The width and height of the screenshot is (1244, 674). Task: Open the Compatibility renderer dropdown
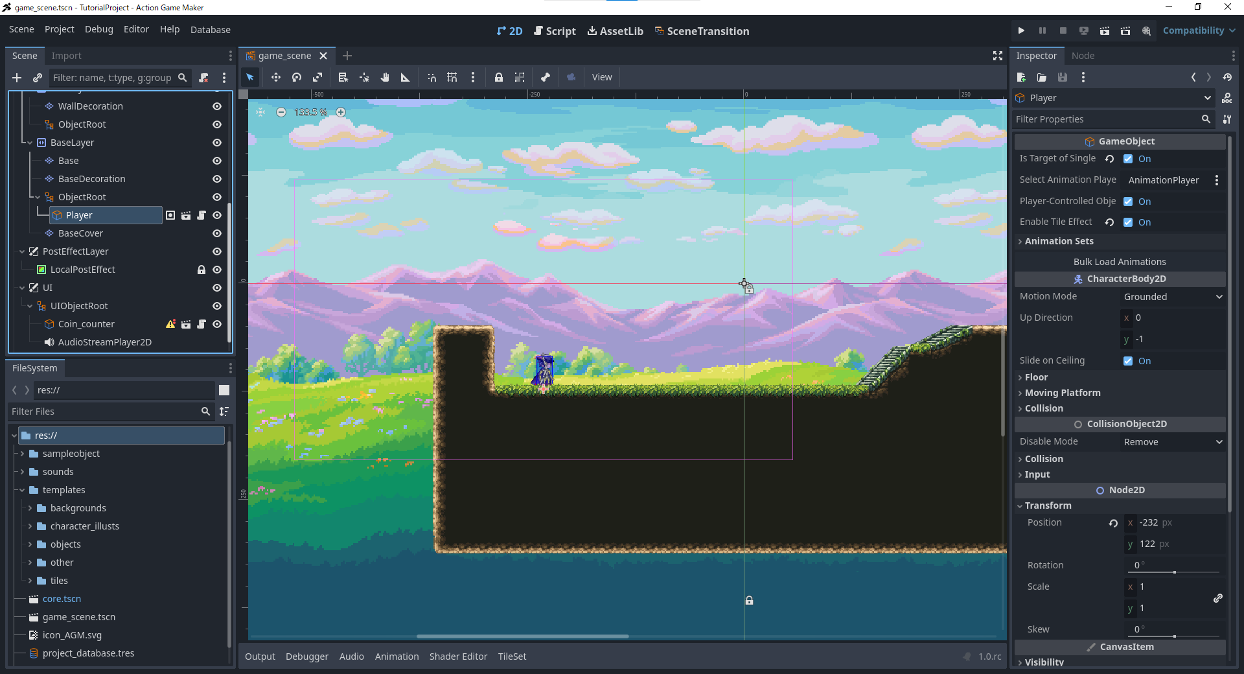pyautogui.click(x=1199, y=30)
